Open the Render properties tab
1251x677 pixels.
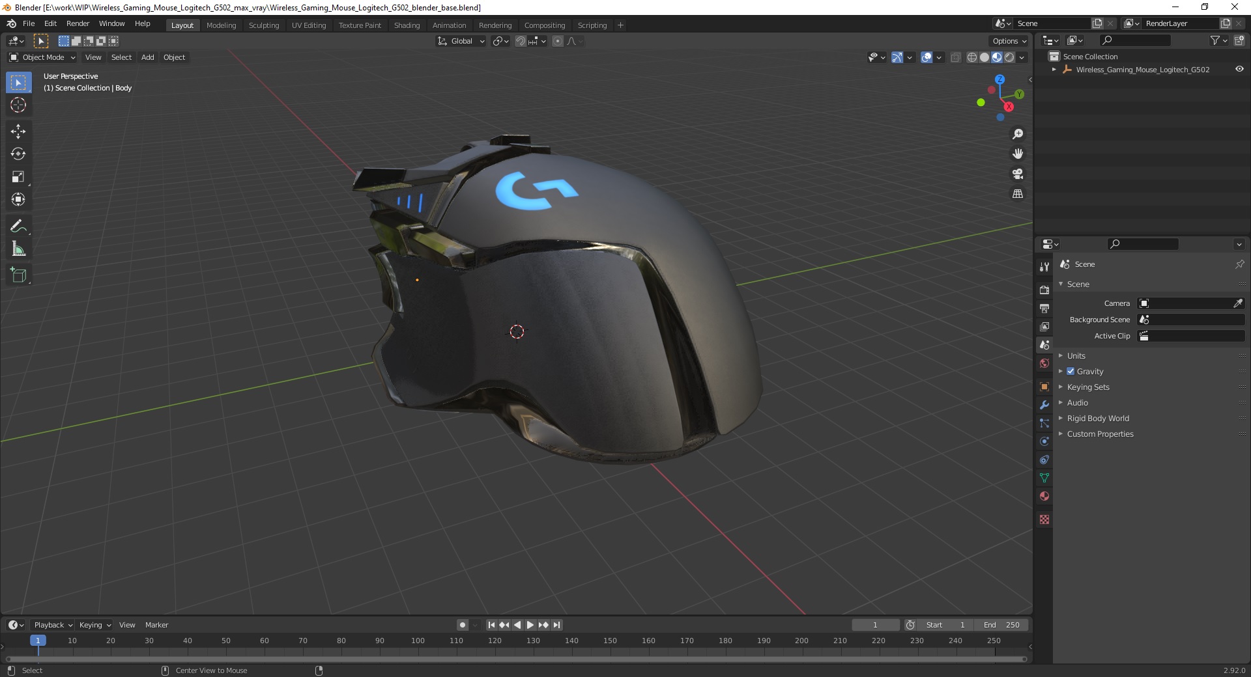point(1044,290)
